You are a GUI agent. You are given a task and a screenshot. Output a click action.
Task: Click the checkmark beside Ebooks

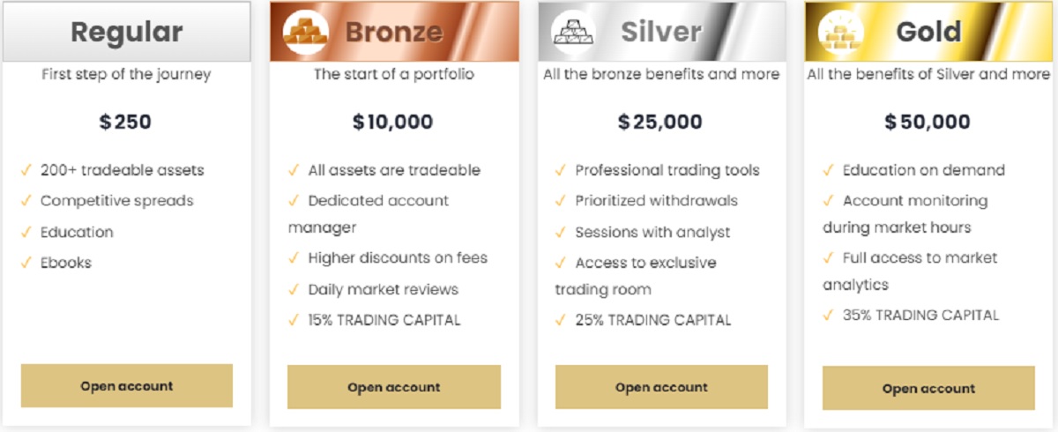coord(26,262)
